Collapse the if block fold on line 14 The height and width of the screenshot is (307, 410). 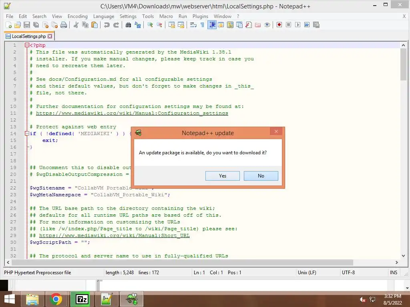tap(27, 134)
